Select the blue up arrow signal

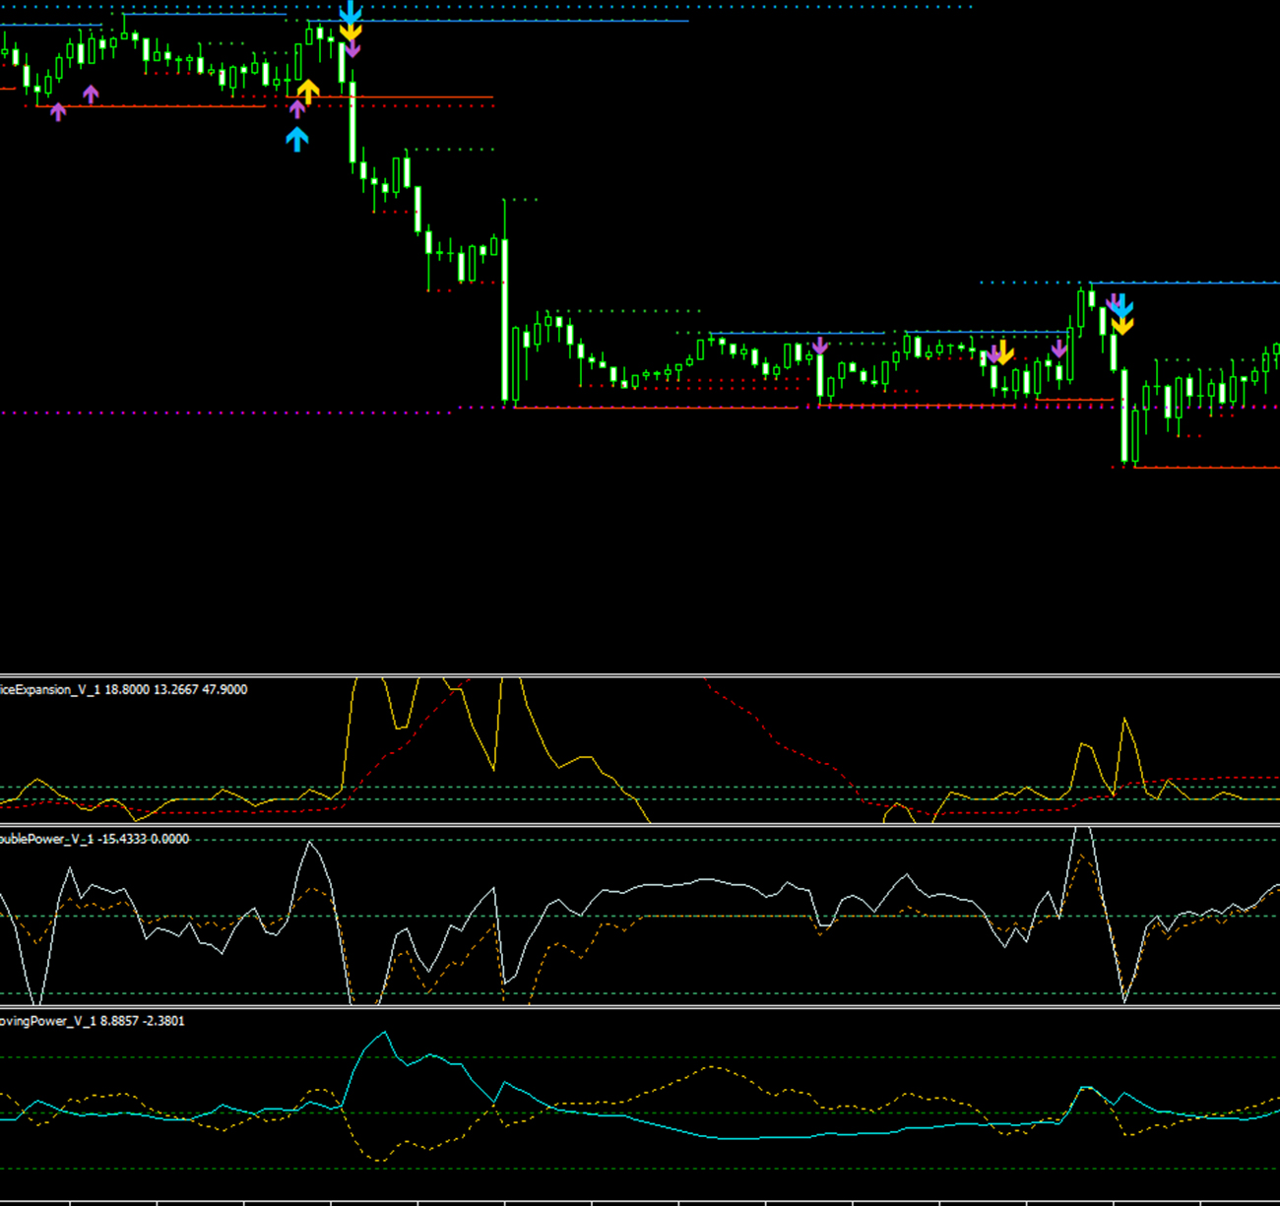pos(296,140)
